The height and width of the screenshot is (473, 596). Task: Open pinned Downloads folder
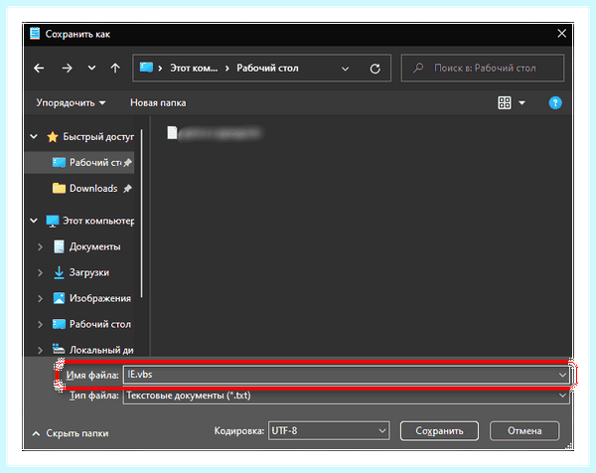pyautogui.click(x=93, y=189)
